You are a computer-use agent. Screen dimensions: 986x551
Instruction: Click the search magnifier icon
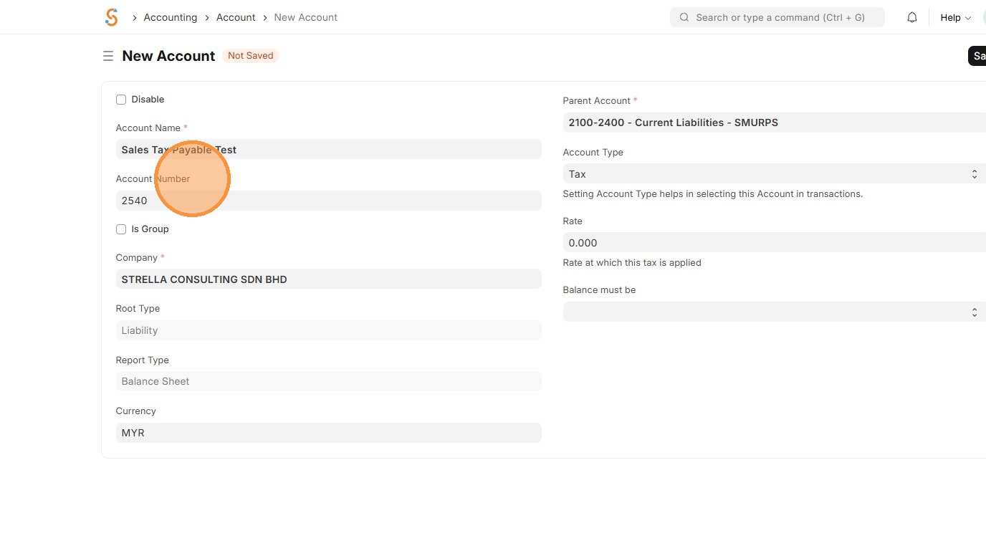pos(684,17)
